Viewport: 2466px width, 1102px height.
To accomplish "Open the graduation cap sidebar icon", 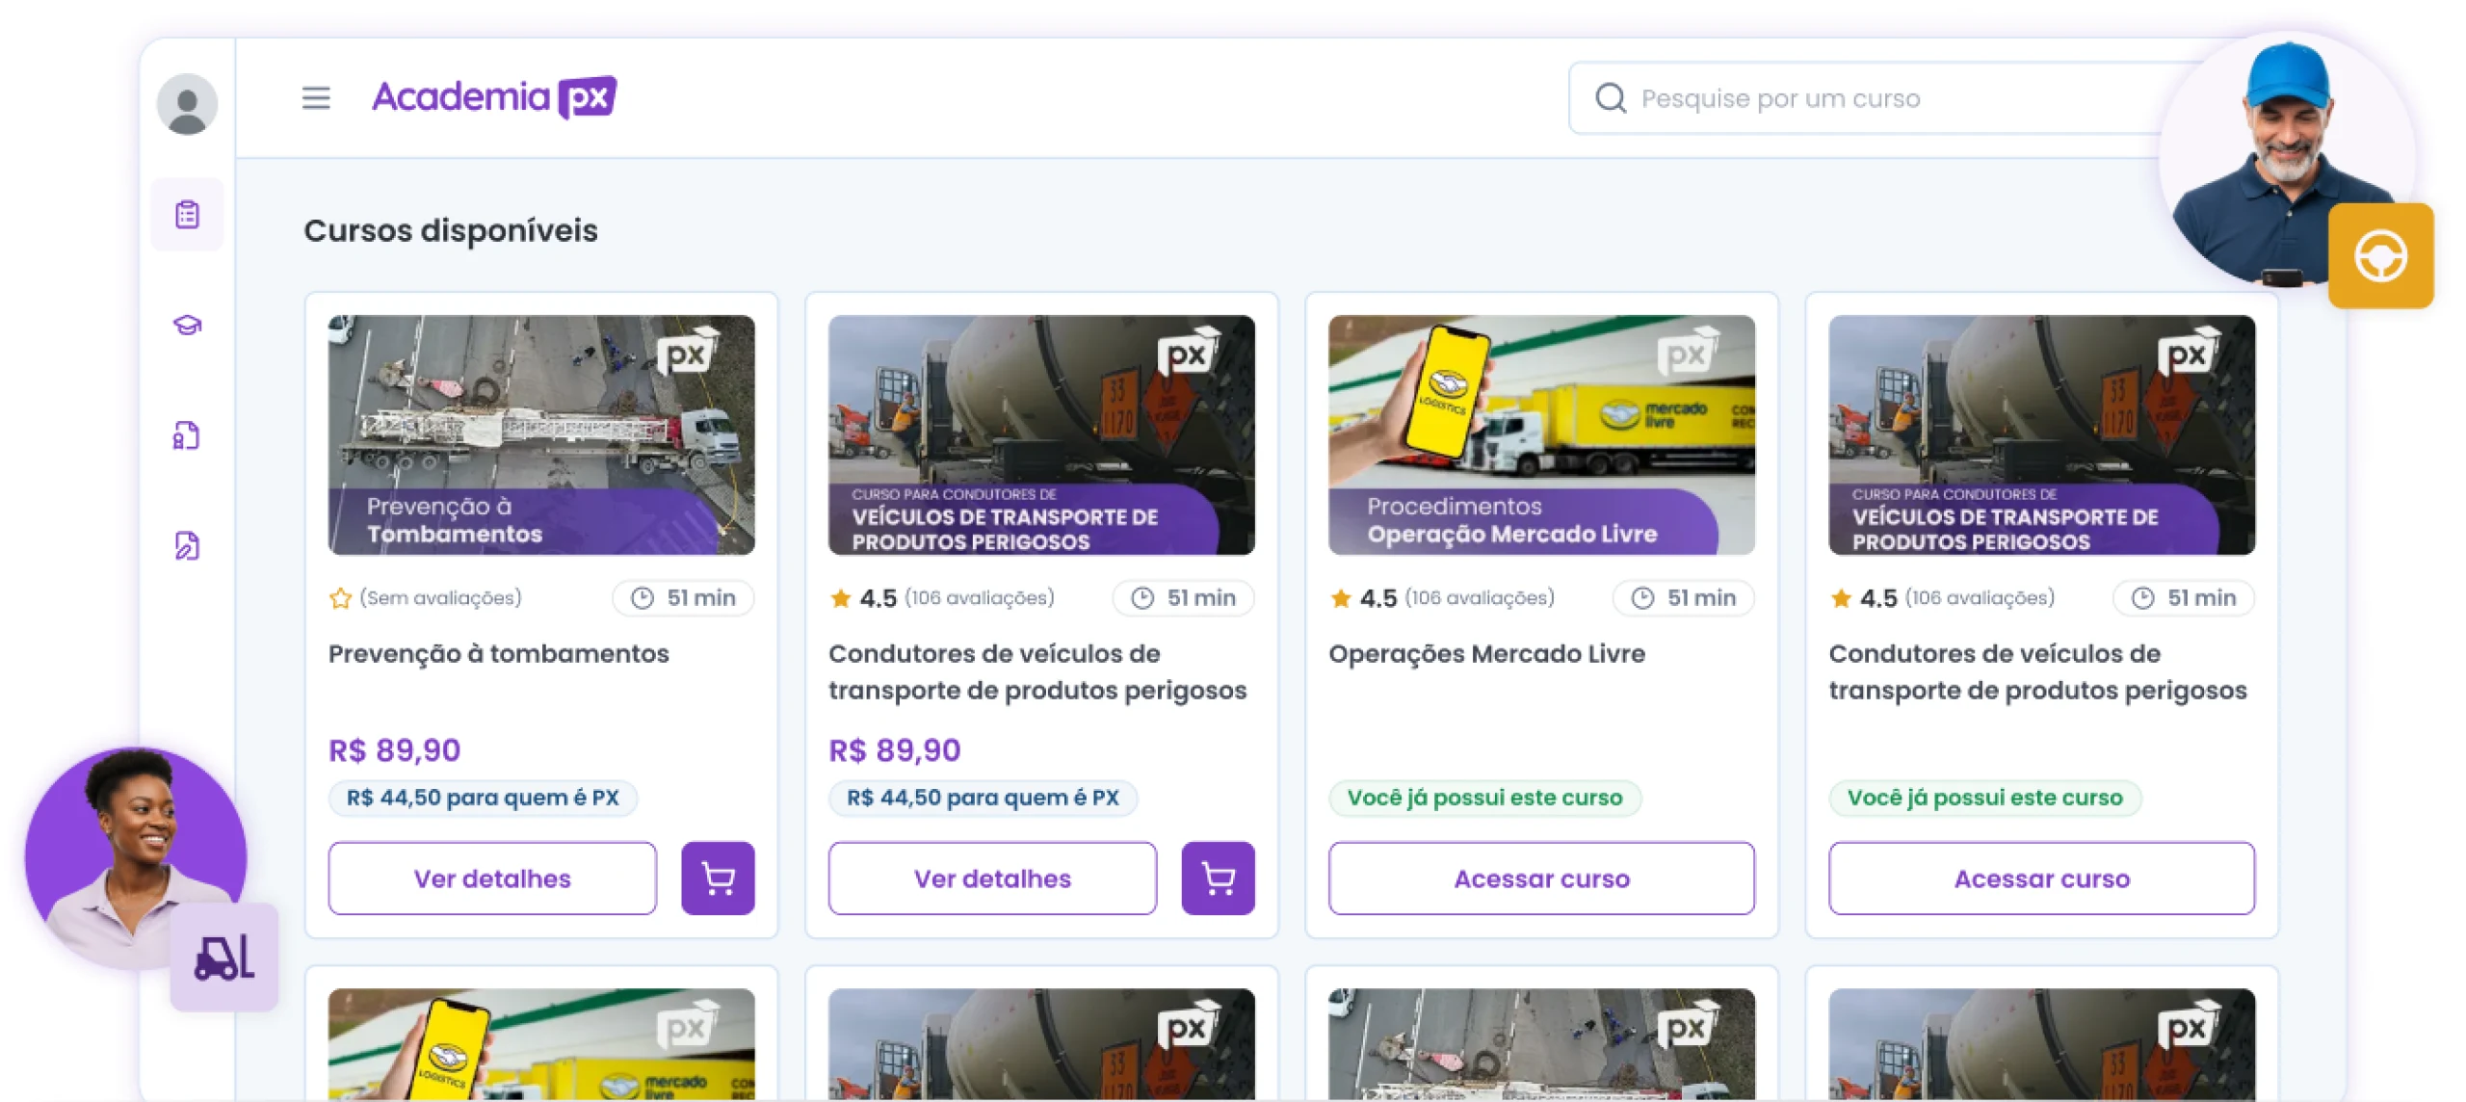I will (x=187, y=325).
